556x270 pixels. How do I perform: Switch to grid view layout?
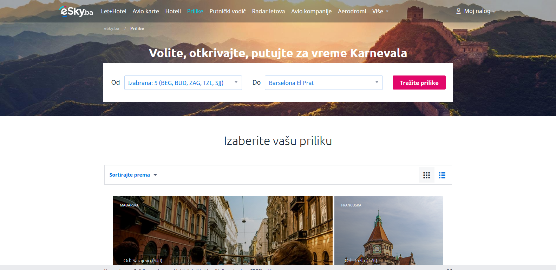426,175
